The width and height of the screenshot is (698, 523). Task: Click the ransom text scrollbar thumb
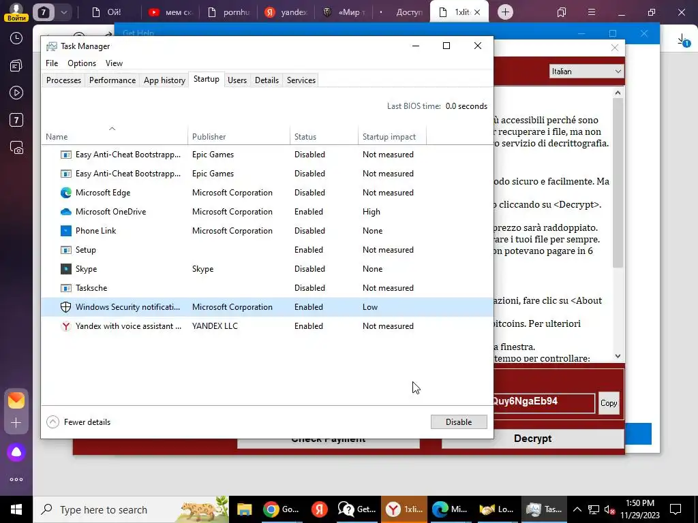click(x=618, y=183)
